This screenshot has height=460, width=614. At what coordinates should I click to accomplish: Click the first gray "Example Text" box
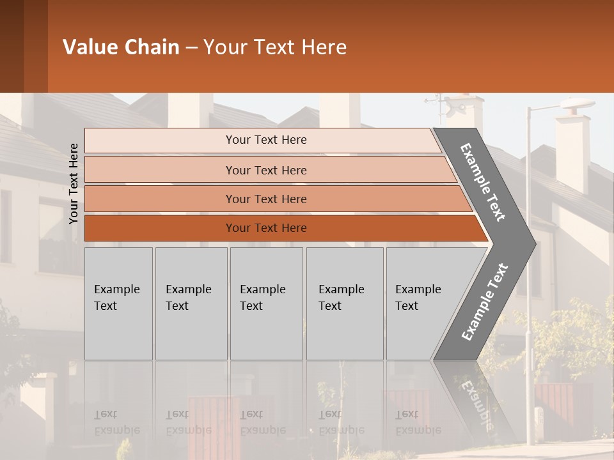click(x=118, y=303)
